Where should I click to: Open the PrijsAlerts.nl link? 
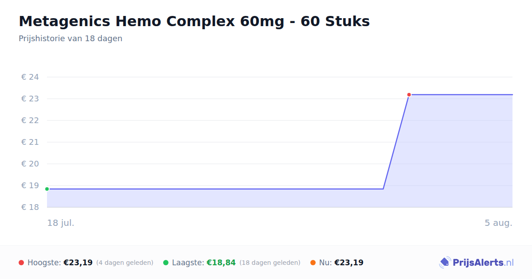coord(477,263)
